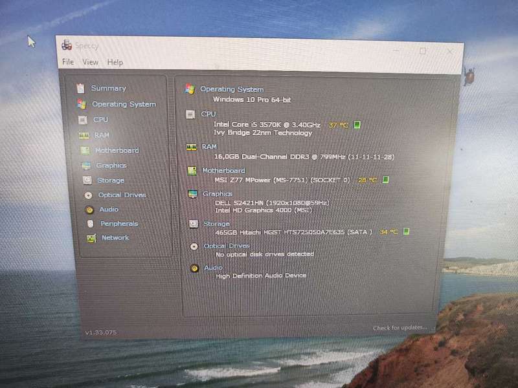Open Summary section in sidebar
518x388 pixels.
(x=108, y=88)
